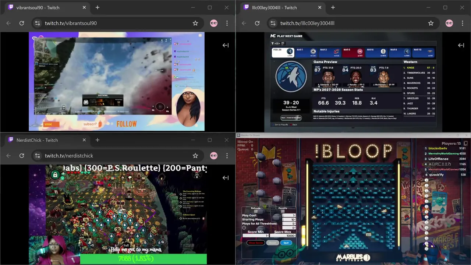
Task: Reload the vibrantsoul90 page
Action: [x=22, y=23]
